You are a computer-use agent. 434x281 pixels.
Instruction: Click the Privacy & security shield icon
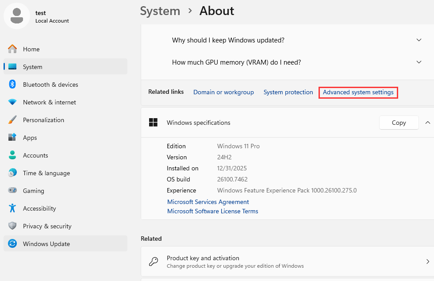pos(12,226)
